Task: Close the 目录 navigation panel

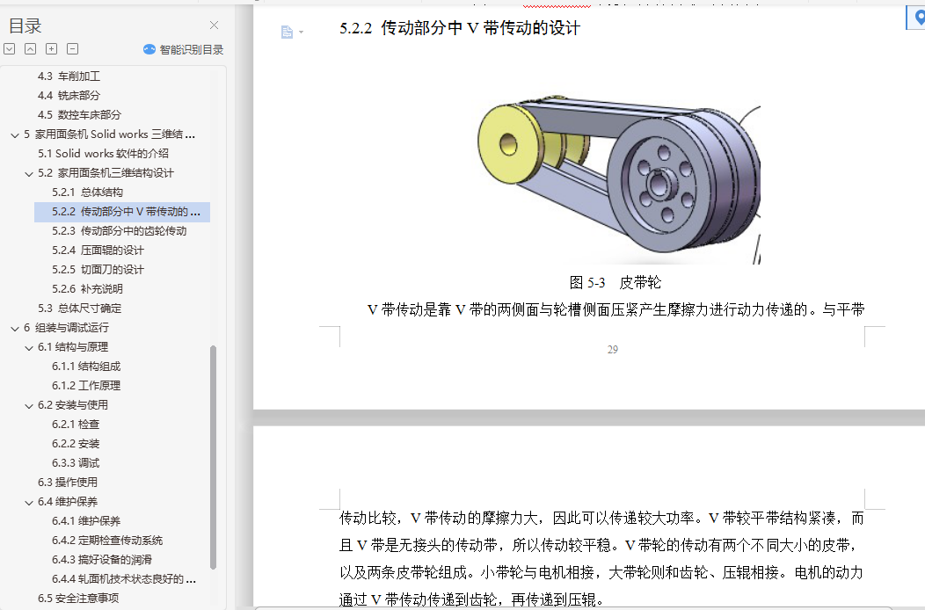Action: coord(215,25)
